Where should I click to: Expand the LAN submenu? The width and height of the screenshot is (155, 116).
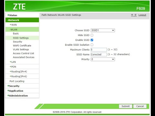[x=13, y=62]
